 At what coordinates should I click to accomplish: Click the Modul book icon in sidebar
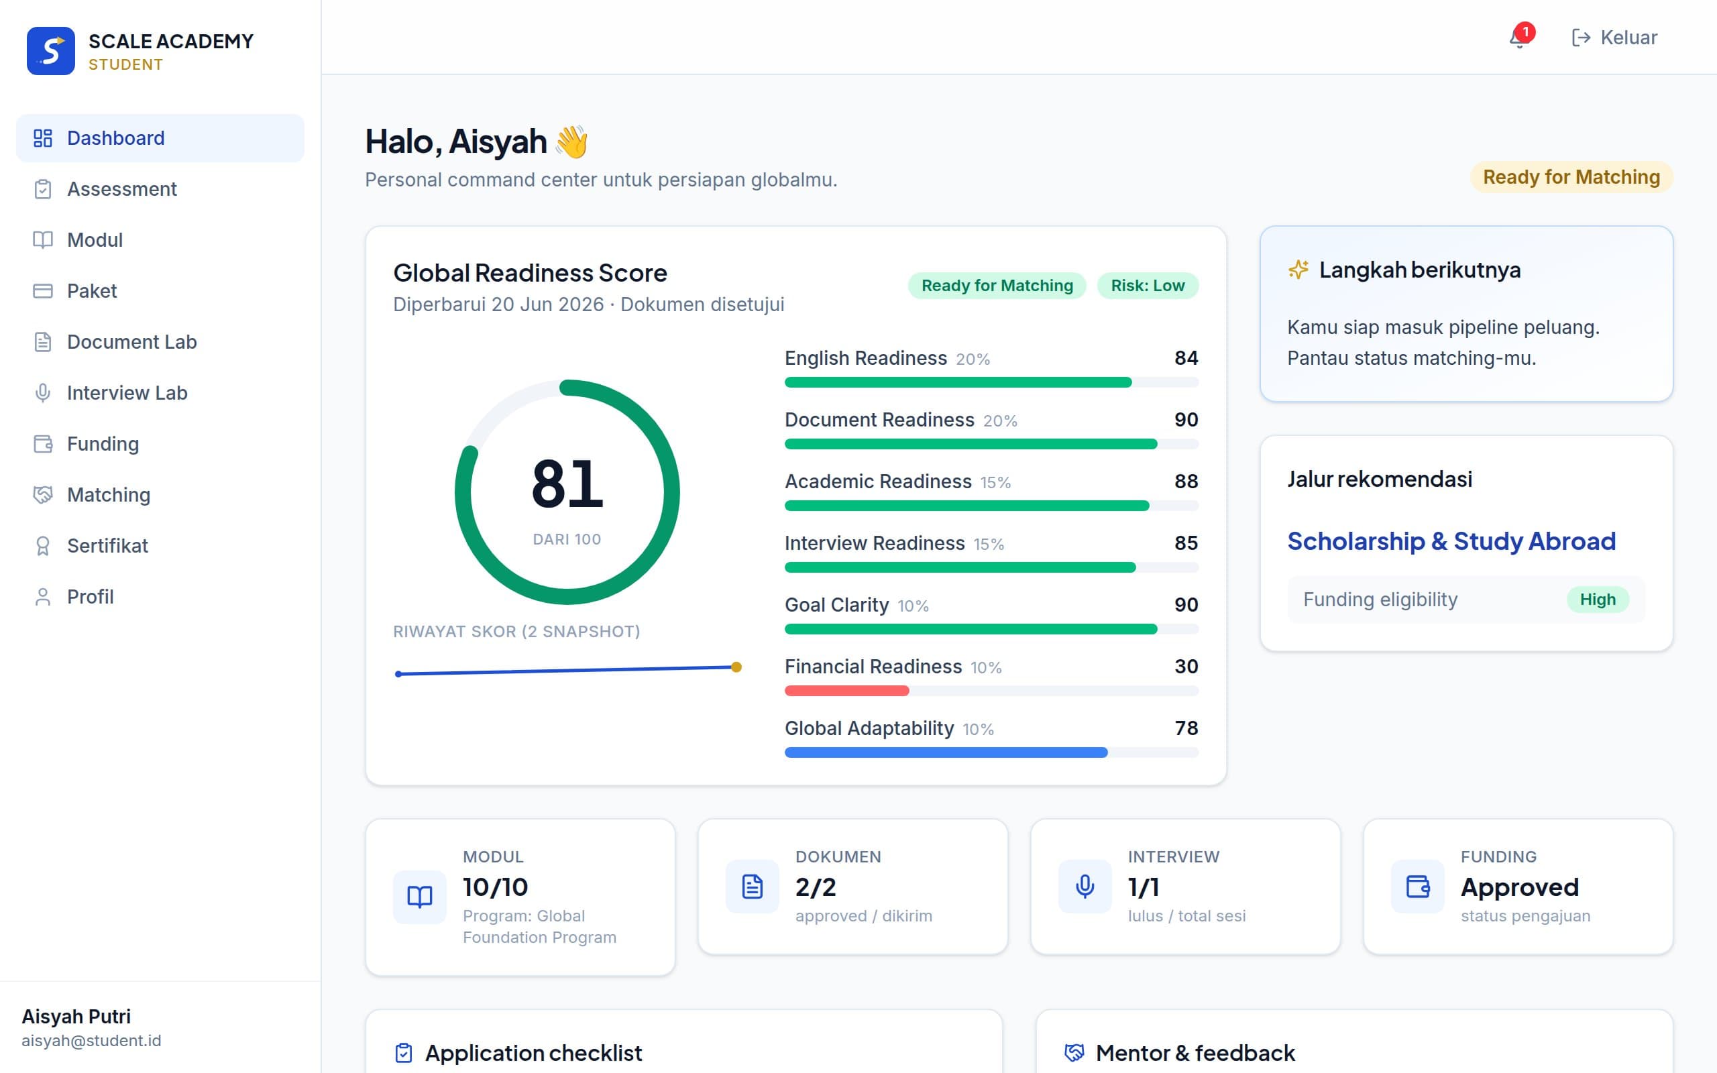point(44,240)
